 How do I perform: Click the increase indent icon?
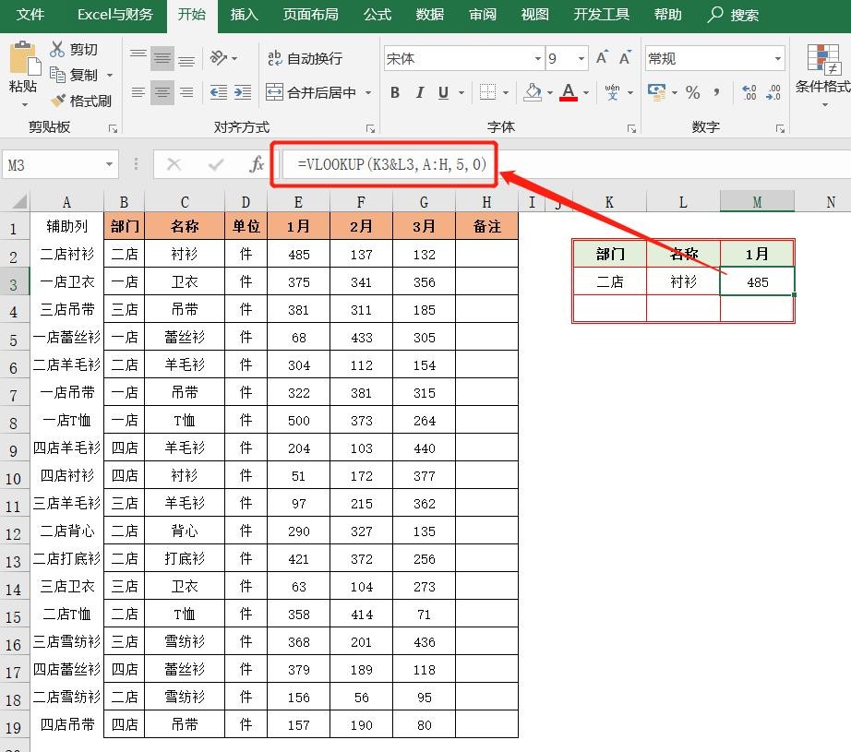click(242, 92)
